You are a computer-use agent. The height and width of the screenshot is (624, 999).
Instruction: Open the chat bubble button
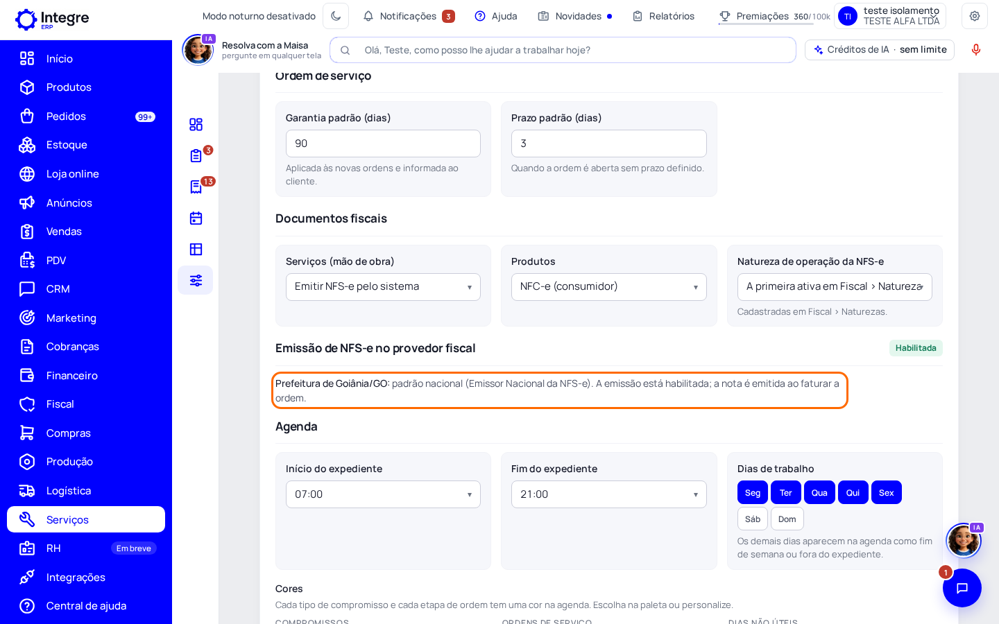coord(962,588)
